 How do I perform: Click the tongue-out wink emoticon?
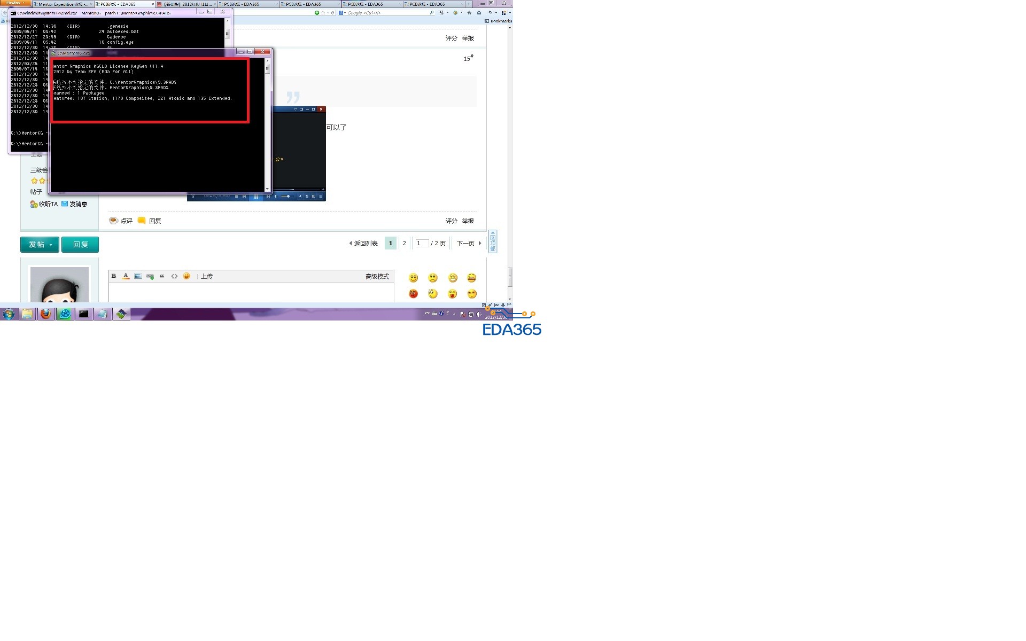click(453, 294)
